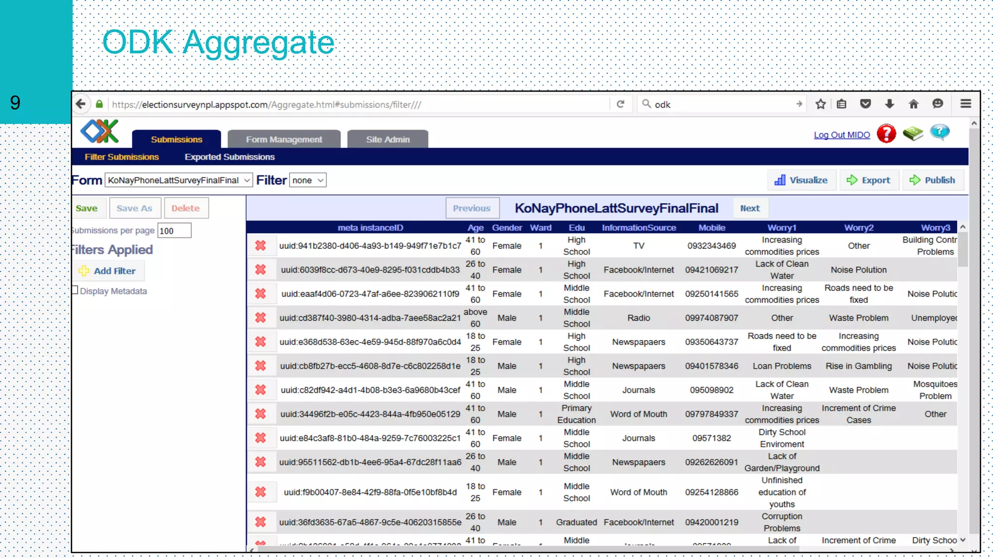The image size is (993, 558).
Task: Switch to the Site Admin tab
Action: pyautogui.click(x=388, y=139)
